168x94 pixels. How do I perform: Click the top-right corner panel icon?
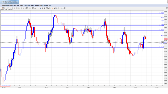coord(167,8)
